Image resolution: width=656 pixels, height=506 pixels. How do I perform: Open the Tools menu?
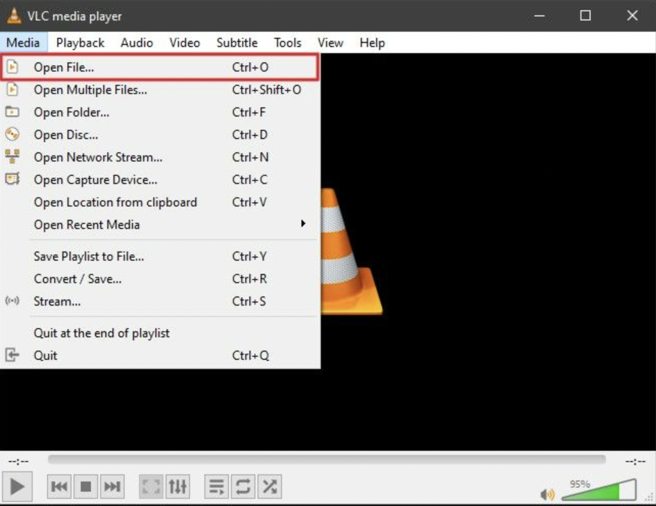point(288,42)
